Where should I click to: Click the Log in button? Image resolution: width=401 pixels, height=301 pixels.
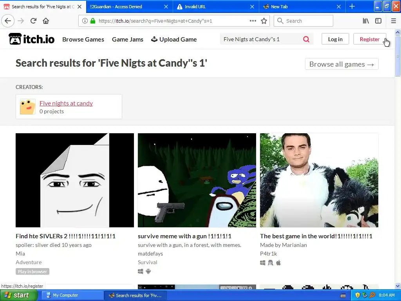click(x=335, y=39)
